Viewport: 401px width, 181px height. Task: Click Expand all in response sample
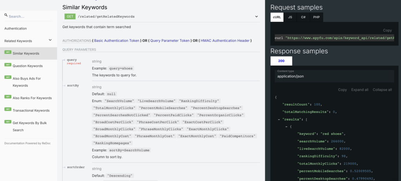pyautogui.click(x=359, y=90)
